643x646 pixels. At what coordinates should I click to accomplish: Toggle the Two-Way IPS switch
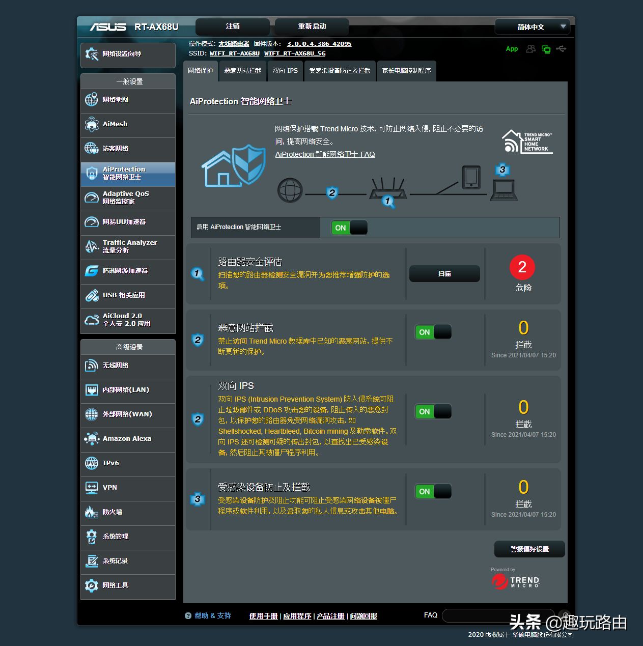coord(433,411)
